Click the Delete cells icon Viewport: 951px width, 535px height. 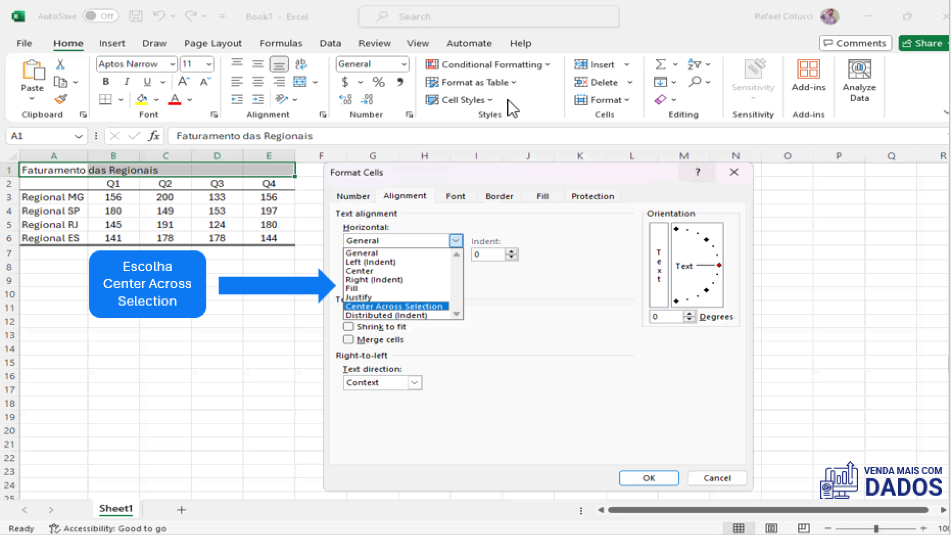(x=581, y=82)
